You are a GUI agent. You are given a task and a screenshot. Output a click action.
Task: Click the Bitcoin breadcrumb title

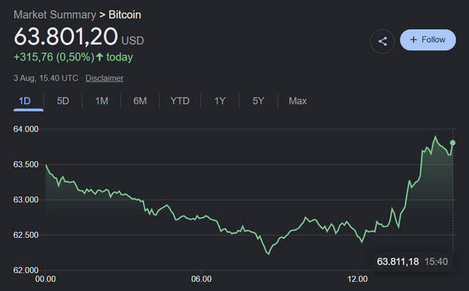pyautogui.click(x=125, y=14)
